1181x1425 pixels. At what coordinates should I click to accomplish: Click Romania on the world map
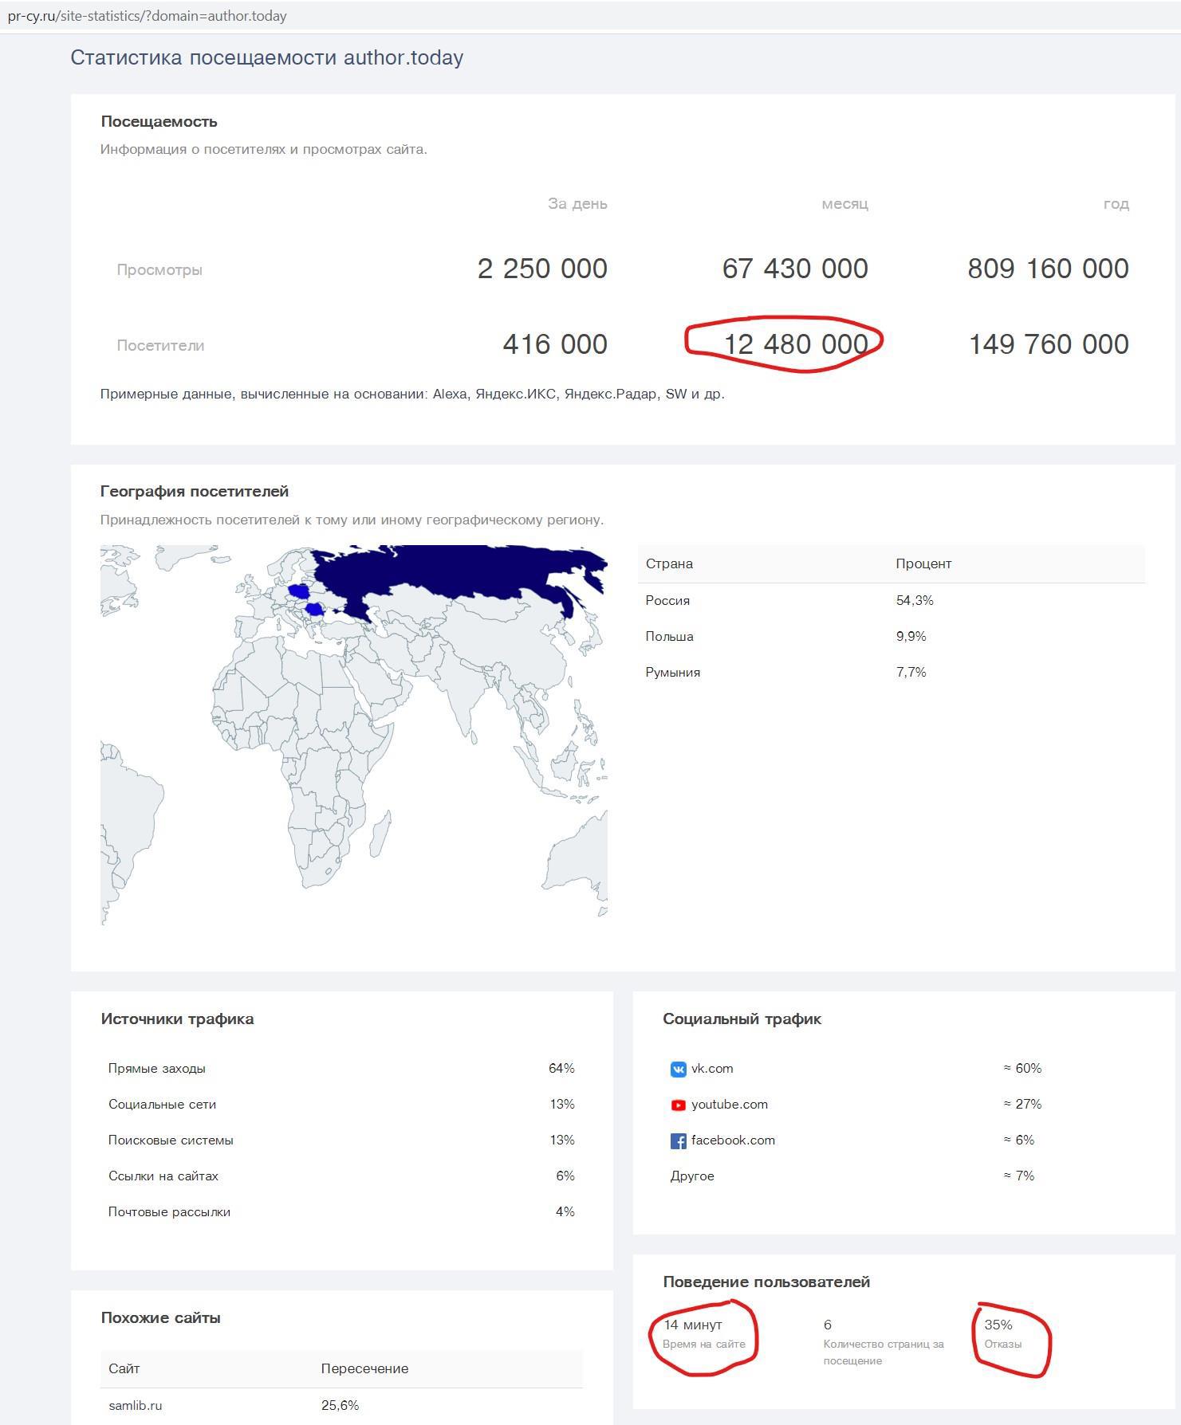[x=315, y=610]
